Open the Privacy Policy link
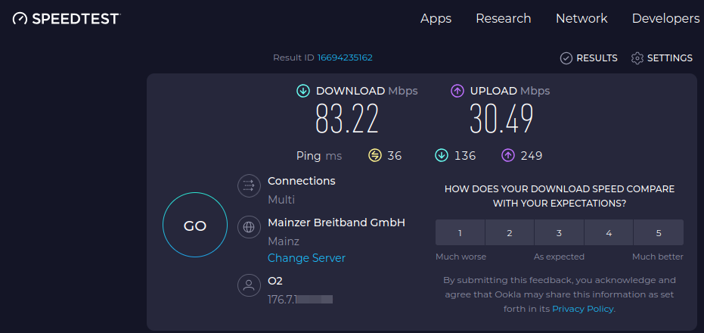The width and height of the screenshot is (704, 333). click(582, 309)
